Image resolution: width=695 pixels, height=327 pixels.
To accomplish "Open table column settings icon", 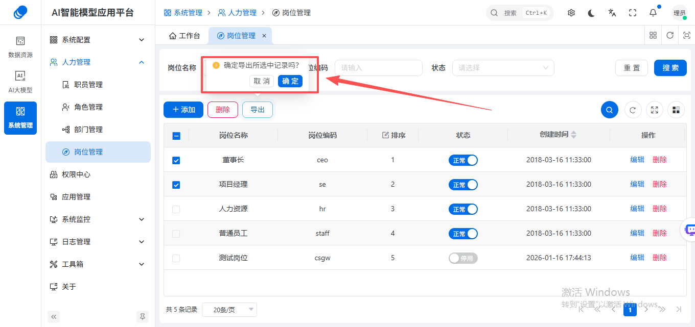I will pos(677,110).
